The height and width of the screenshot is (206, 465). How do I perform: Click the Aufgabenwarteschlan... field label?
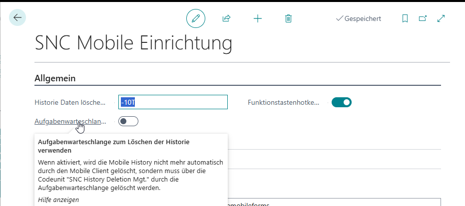(x=70, y=121)
